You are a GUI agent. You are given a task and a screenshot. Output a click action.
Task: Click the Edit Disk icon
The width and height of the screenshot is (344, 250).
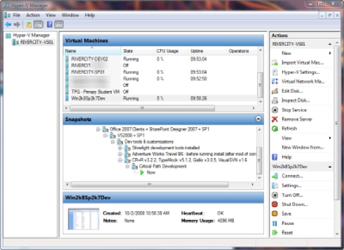click(x=275, y=91)
